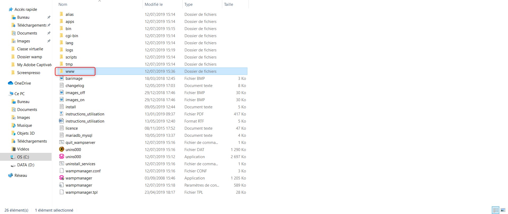
Task: Switch to large thumbnails view icon
Action: pos(503,210)
